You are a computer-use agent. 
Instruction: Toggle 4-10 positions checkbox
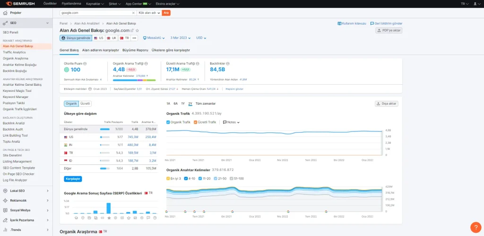(x=186, y=178)
